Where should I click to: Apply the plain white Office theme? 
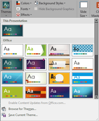[12, 50]
